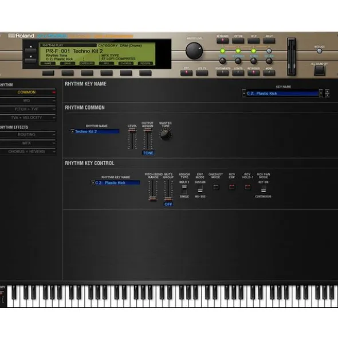Select the TVA + VELOCITY tab
Screen dimensions: 338x339
[x=27, y=118]
